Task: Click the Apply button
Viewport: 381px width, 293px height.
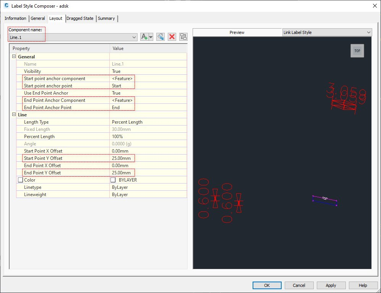Action: pyautogui.click(x=331, y=285)
